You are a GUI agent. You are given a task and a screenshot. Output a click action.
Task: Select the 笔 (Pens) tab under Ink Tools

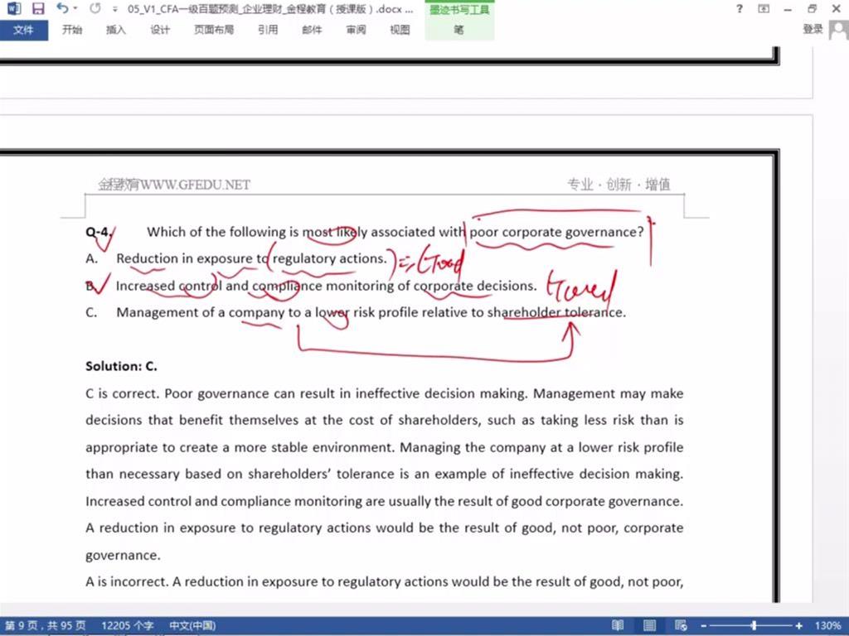tap(459, 30)
